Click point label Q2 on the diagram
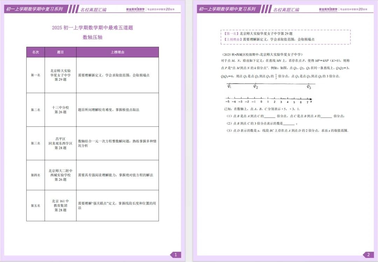Viewport: 378px width, 262px height. [x=256, y=87]
